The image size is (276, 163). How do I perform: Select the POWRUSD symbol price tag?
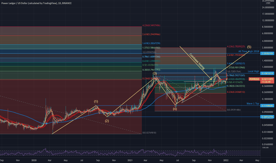254,79
